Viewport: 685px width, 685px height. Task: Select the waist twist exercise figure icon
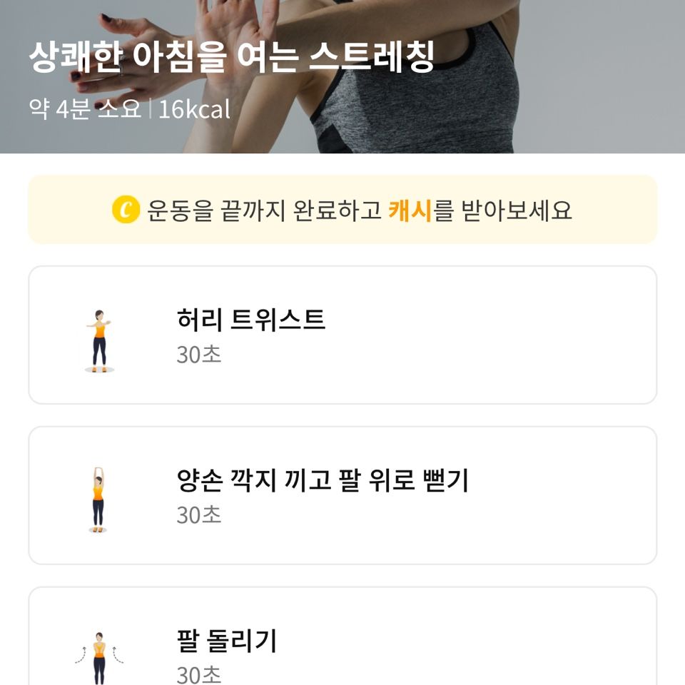coord(99,341)
